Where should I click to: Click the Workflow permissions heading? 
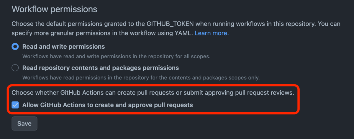[x=54, y=9]
